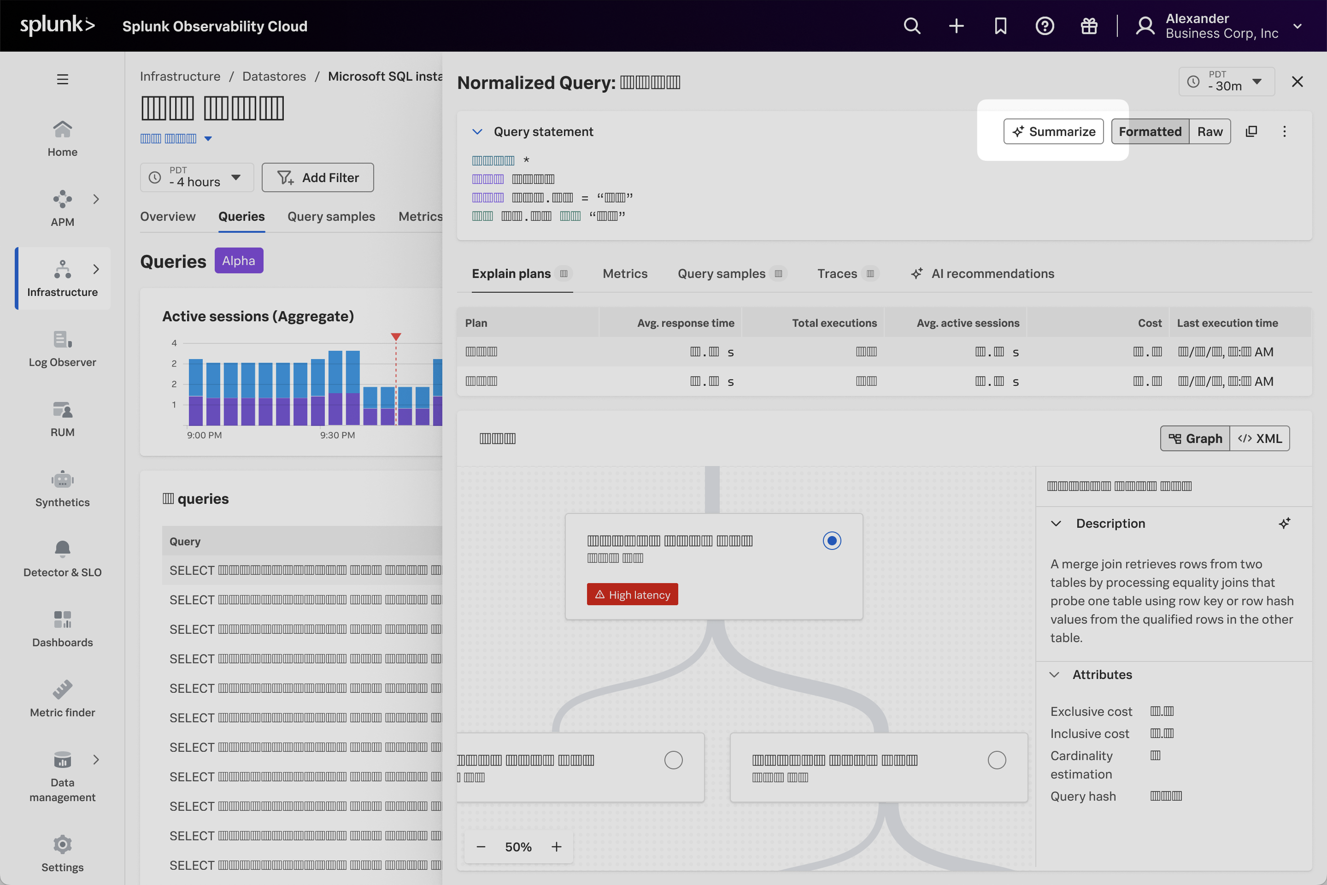Open the Traces tab
The width and height of the screenshot is (1327, 885).
point(837,274)
